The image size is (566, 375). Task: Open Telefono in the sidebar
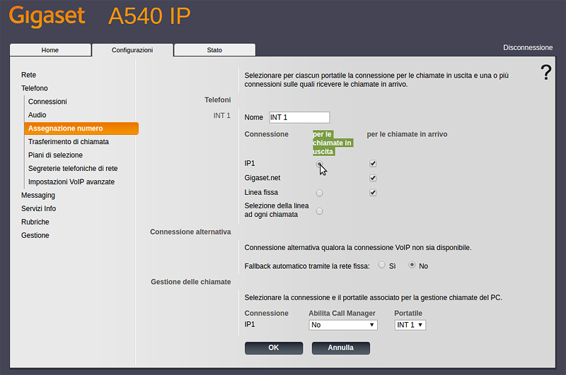tap(34, 88)
